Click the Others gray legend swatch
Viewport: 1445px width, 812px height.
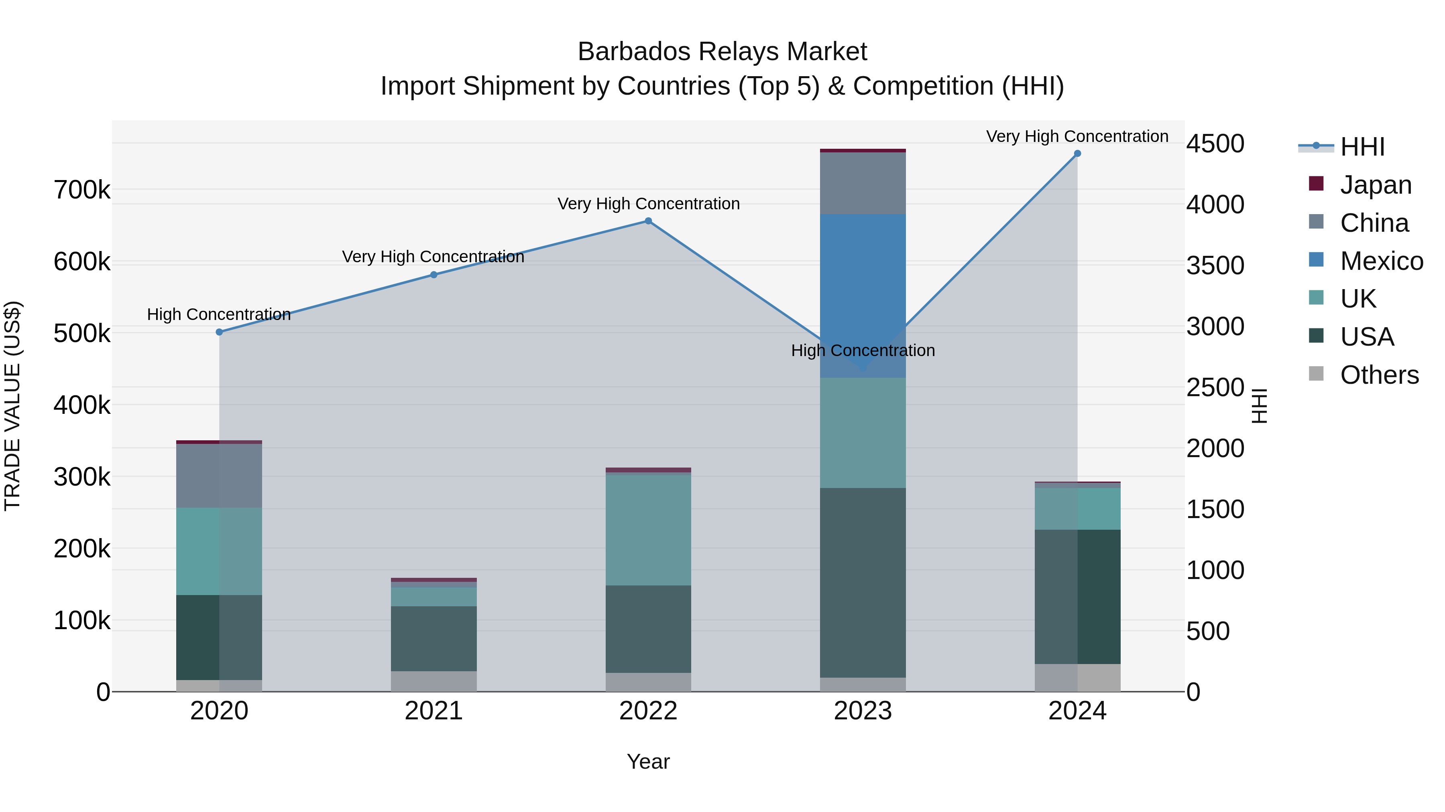[x=1316, y=374]
